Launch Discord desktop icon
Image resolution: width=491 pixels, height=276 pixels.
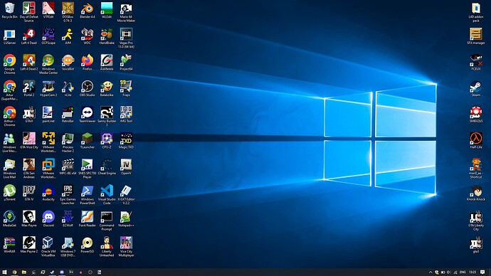pos(48,218)
